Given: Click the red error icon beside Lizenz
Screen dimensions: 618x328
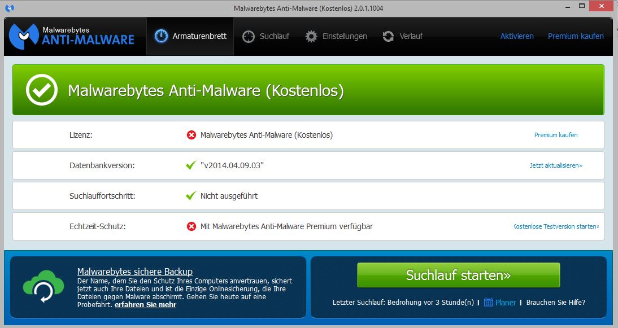Looking at the screenshot, I should 190,135.
